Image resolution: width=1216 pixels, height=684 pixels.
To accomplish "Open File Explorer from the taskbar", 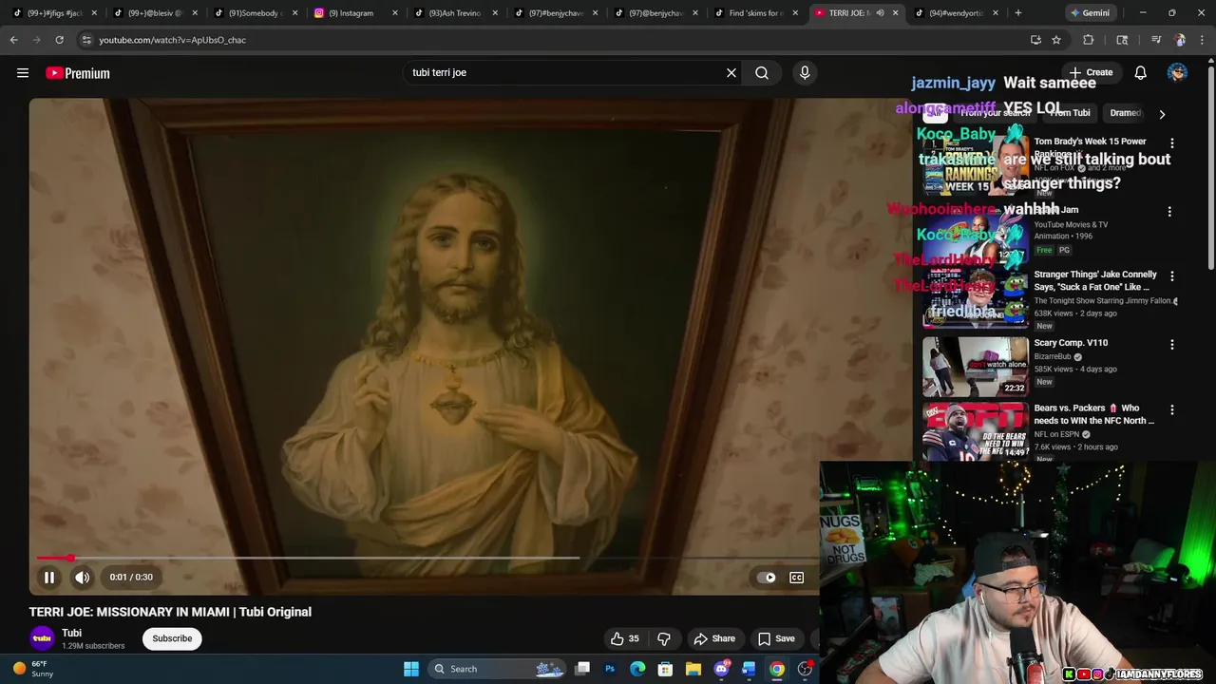I will [693, 669].
